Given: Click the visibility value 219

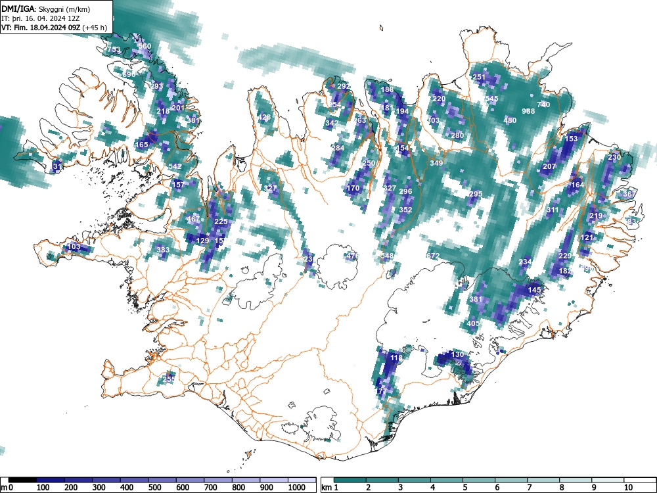Looking at the screenshot, I should [x=596, y=216].
